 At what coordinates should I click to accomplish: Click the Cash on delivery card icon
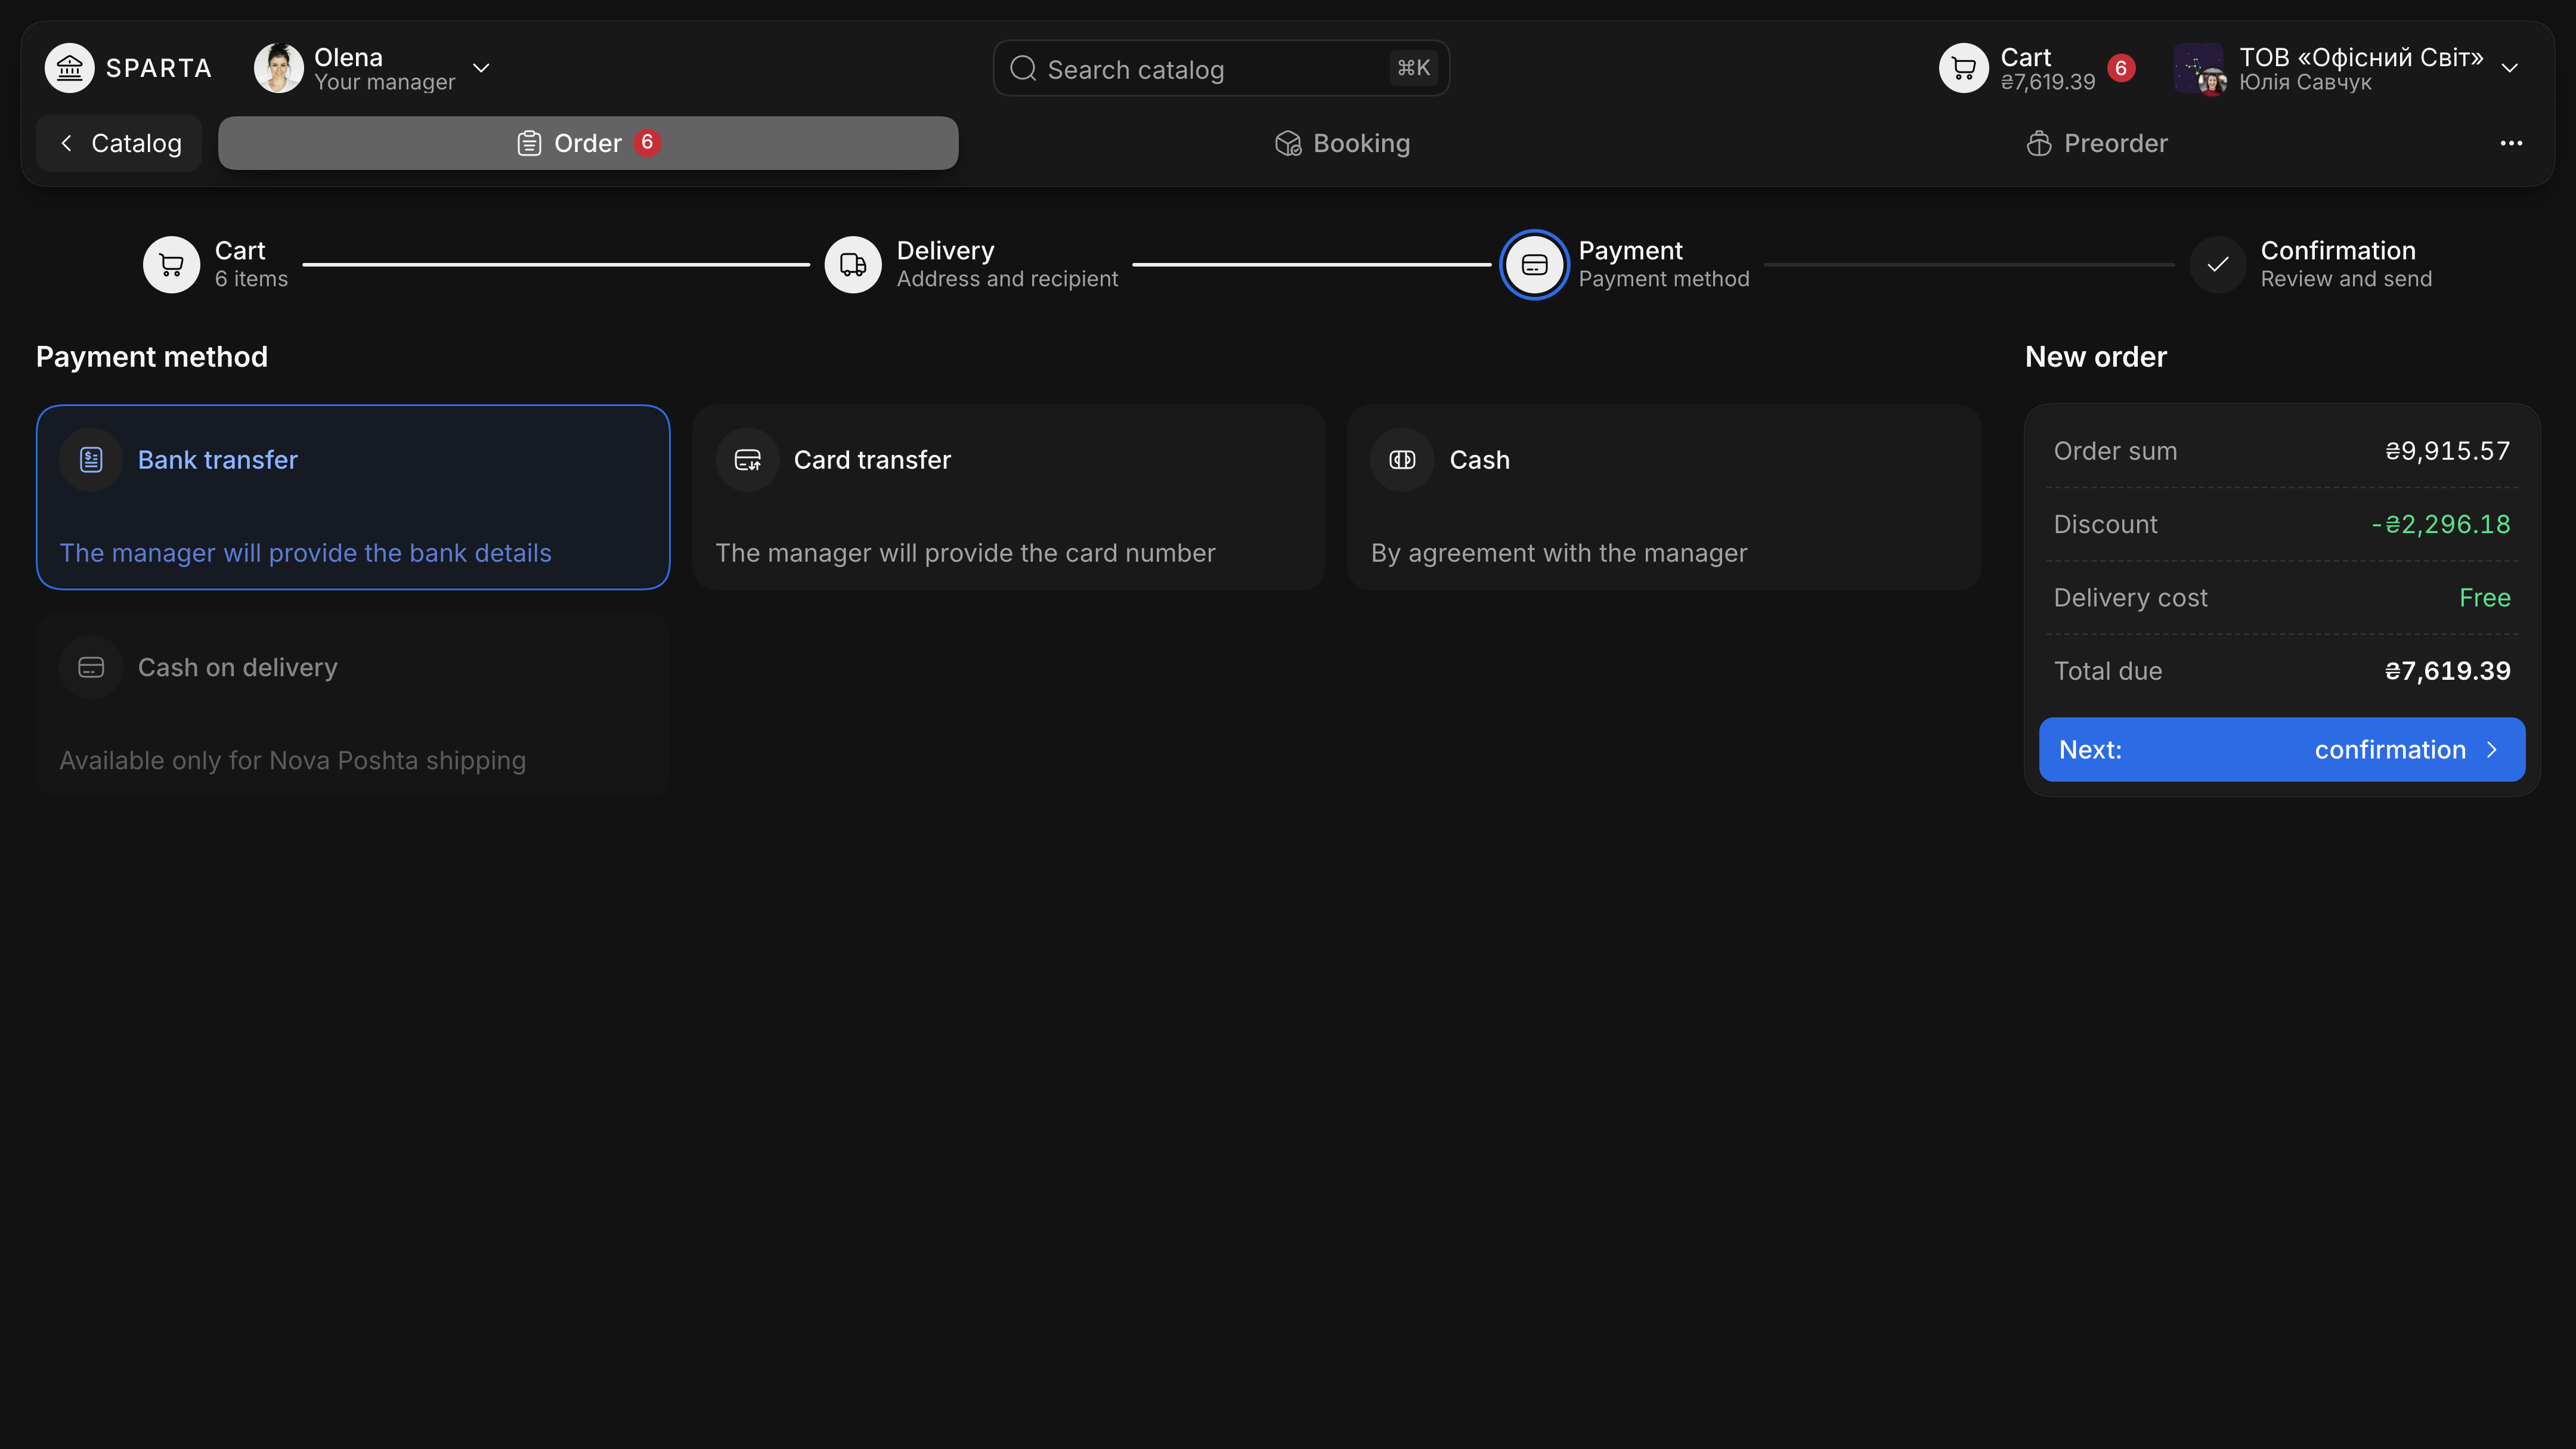click(x=91, y=667)
